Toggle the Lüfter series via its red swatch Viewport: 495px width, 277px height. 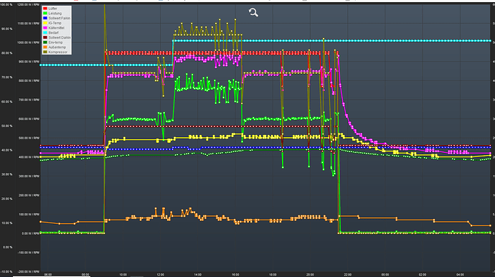coord(45,9)
